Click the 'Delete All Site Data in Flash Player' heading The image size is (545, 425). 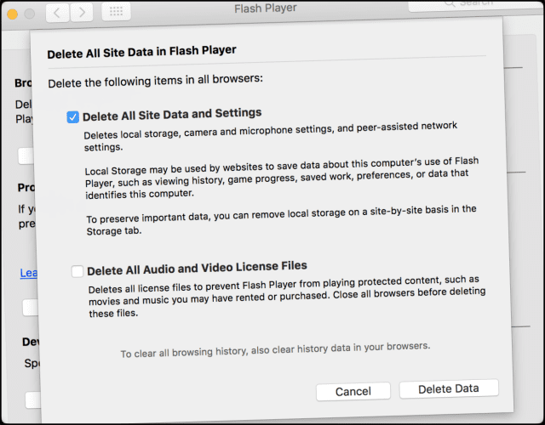142,52
